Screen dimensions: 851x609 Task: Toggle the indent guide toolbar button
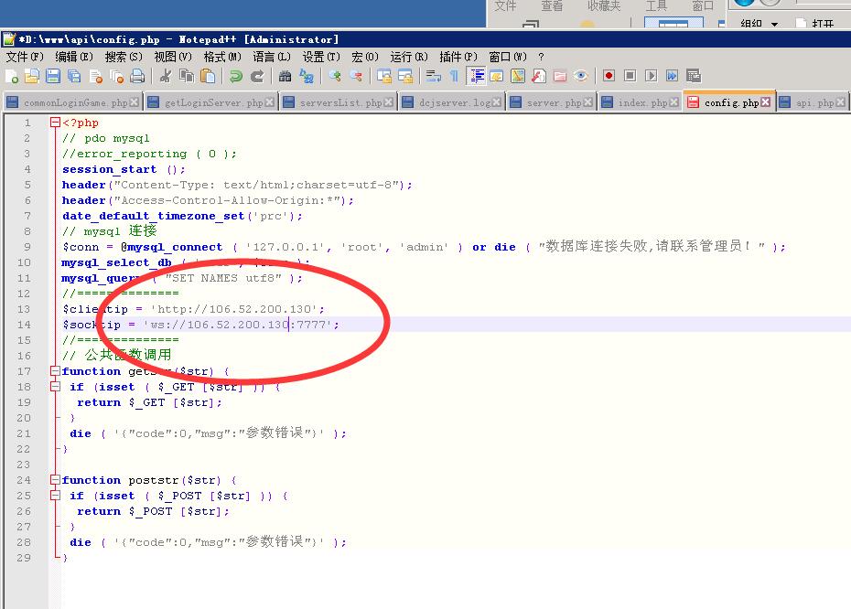tap(476, 77)
